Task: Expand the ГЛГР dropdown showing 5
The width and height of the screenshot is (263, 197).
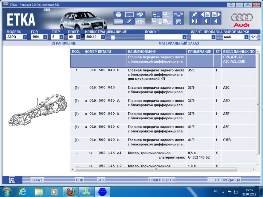Action: 61,37
